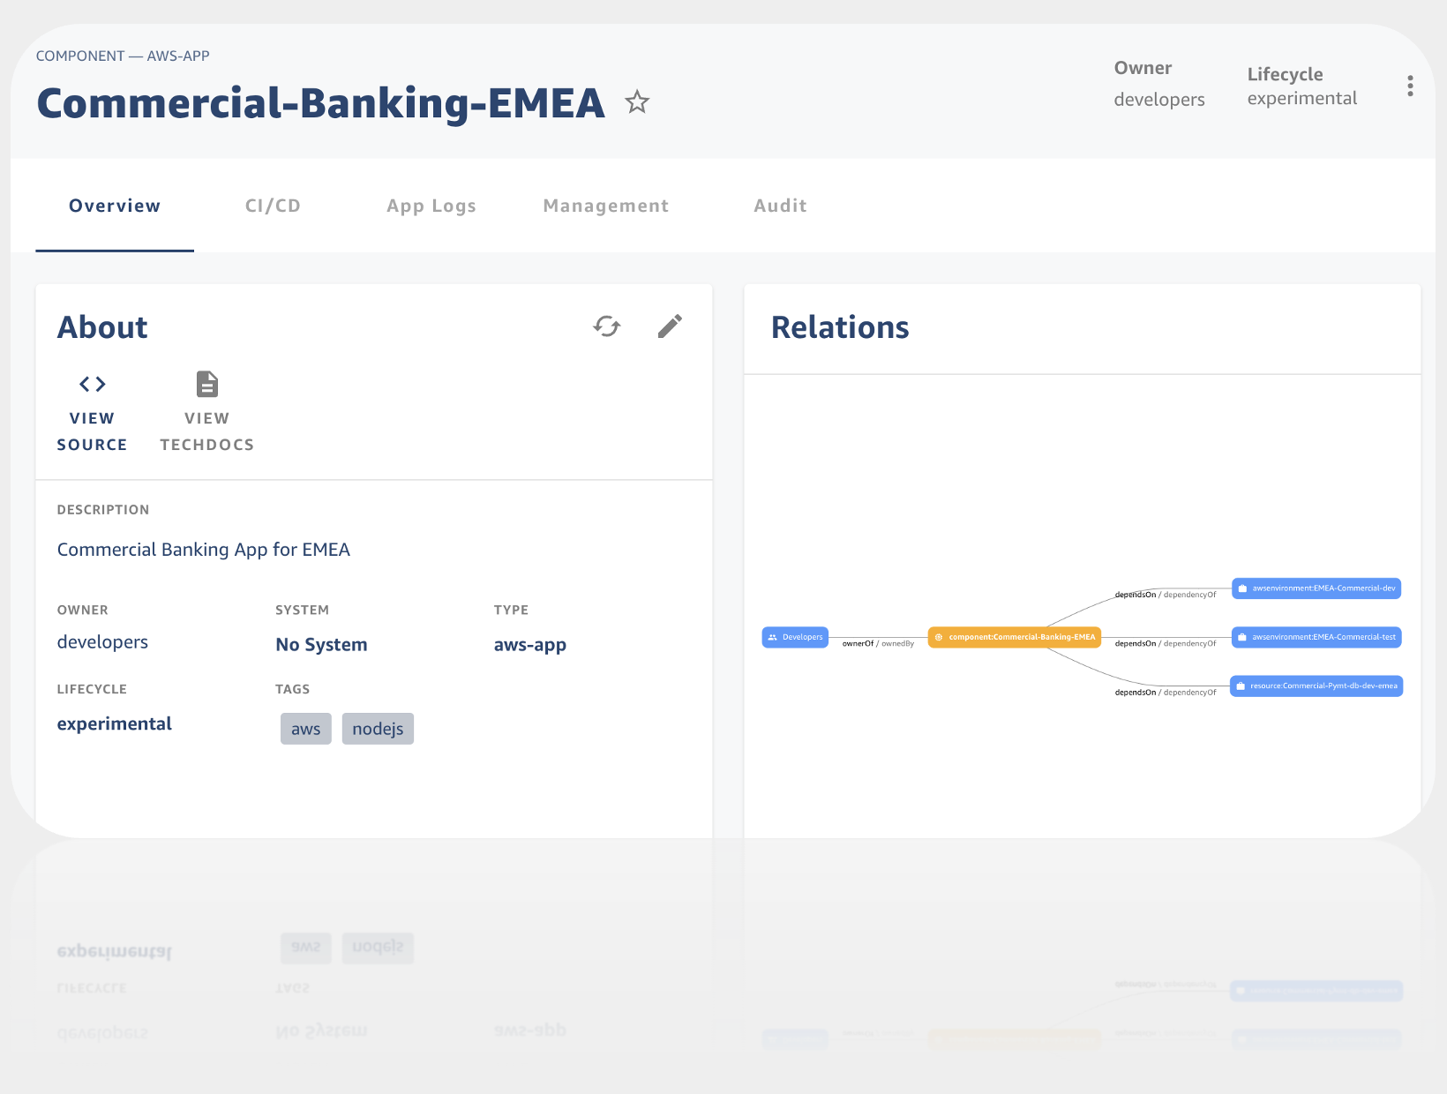The image size is (1447, 1094).
Task: Click developers under Owner in header
Action: pos(1158,100)
